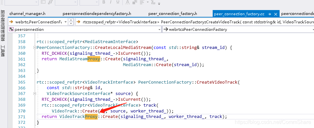Click line number 361
Image resolution: width=314 pixels, height=128 pixels.
(x=22, y=59)
